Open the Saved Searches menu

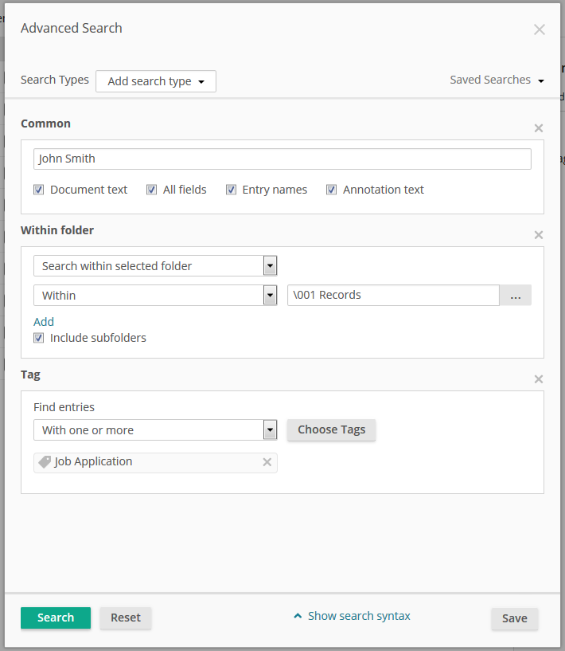497,80
